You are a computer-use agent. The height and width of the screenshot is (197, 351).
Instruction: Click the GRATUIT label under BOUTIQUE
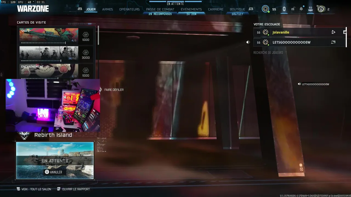point(237,14)
